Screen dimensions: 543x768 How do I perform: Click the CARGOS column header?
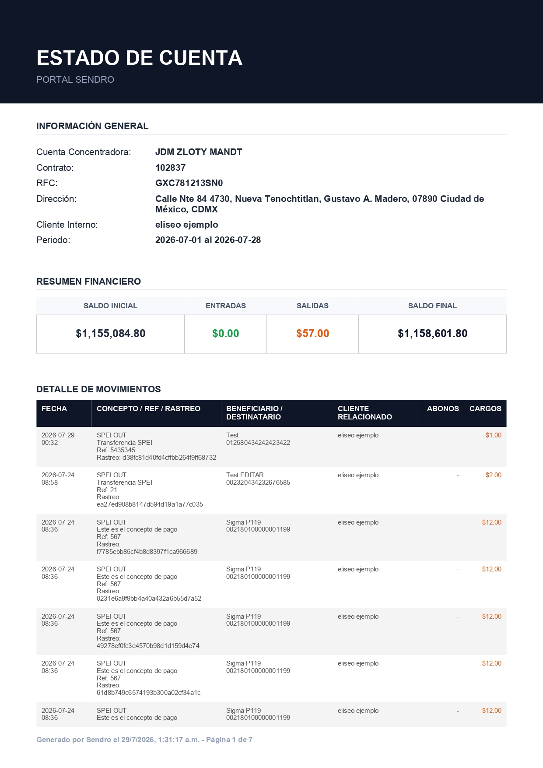click(x=485, y=409)
